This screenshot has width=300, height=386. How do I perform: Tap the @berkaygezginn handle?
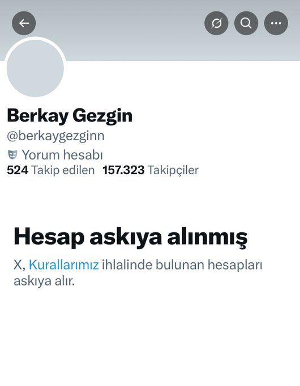click(x=55, y=136)
